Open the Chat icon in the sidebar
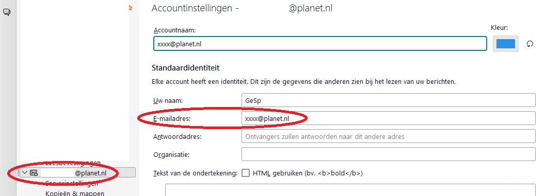Screen dimensions: 546x196 tap(7, 12)
